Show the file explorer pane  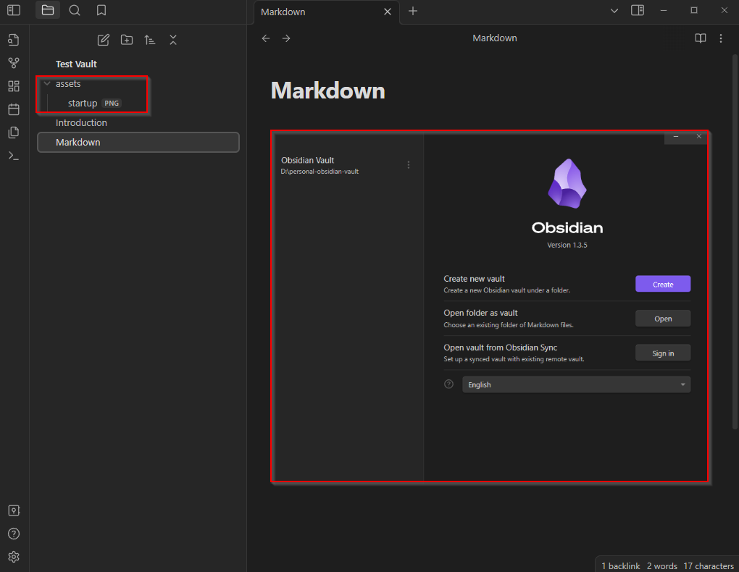[x=48, y=10]
